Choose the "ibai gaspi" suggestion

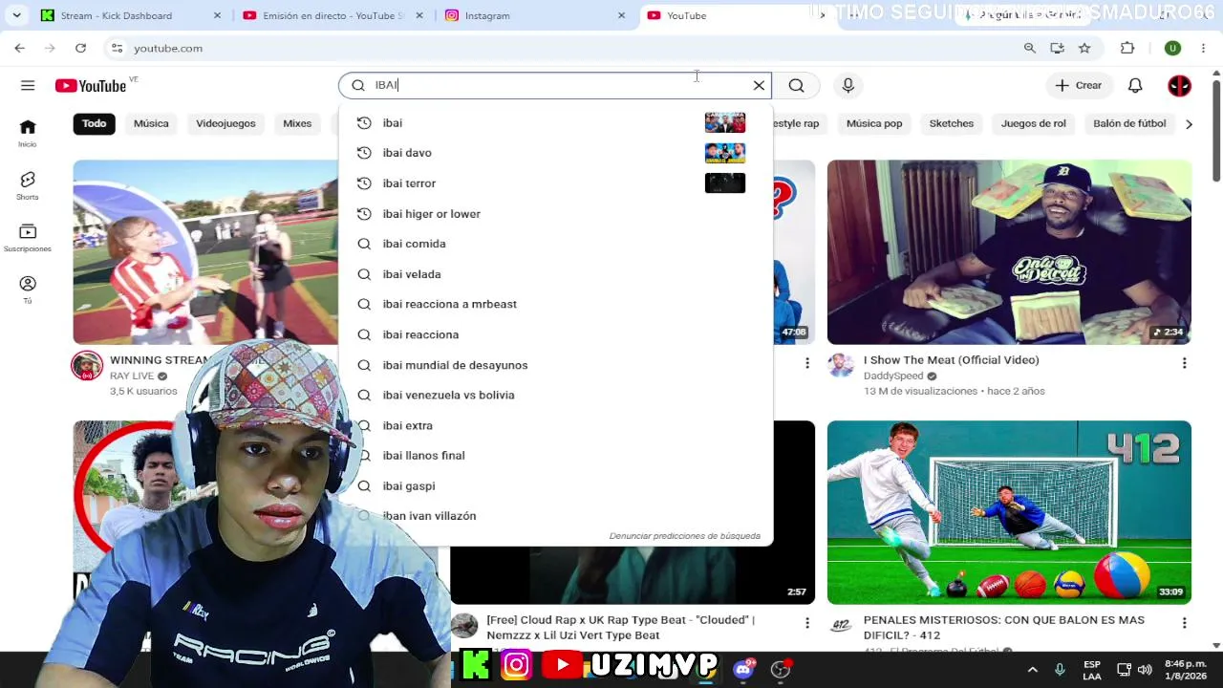tap(554, 486)
